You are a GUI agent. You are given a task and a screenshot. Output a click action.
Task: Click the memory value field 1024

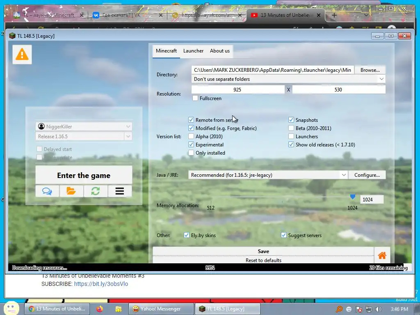(372, 200)
